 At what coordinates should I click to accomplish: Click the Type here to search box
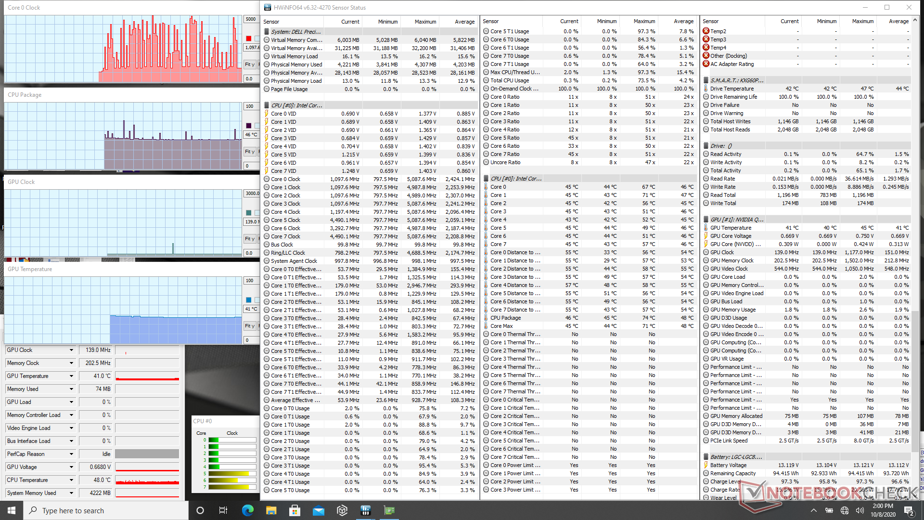click(x=106, y=510)
